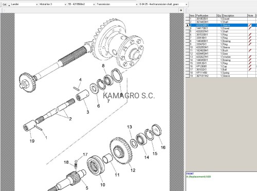The width and height of the screenshot is (257, 191).
Task: Select the item 4 Dowel row
Action: (x=223, y=28)
